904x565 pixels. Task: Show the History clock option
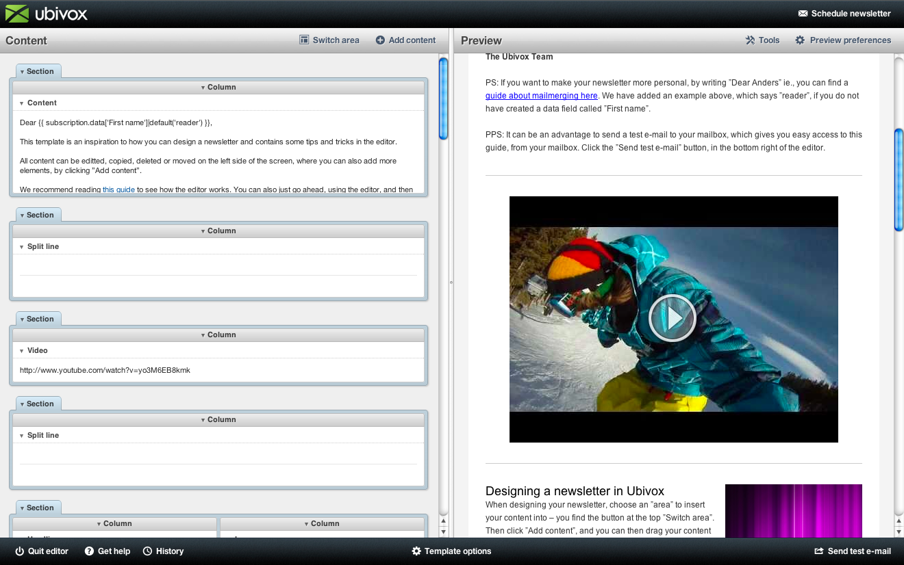click(164, 551)
